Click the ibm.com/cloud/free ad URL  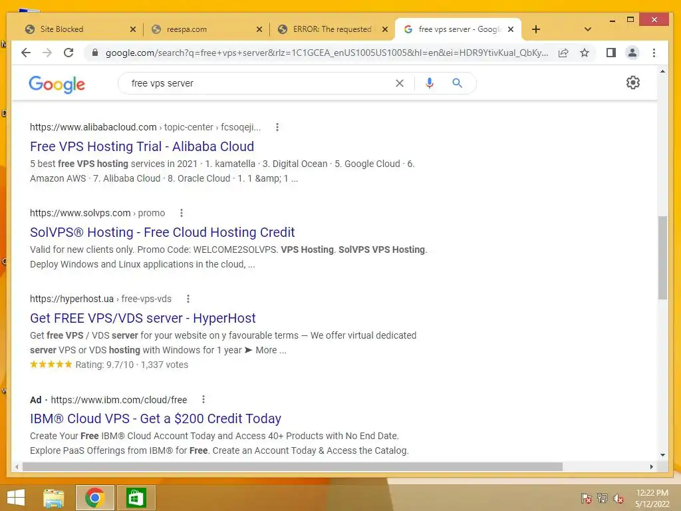click(x=119, y=400)
